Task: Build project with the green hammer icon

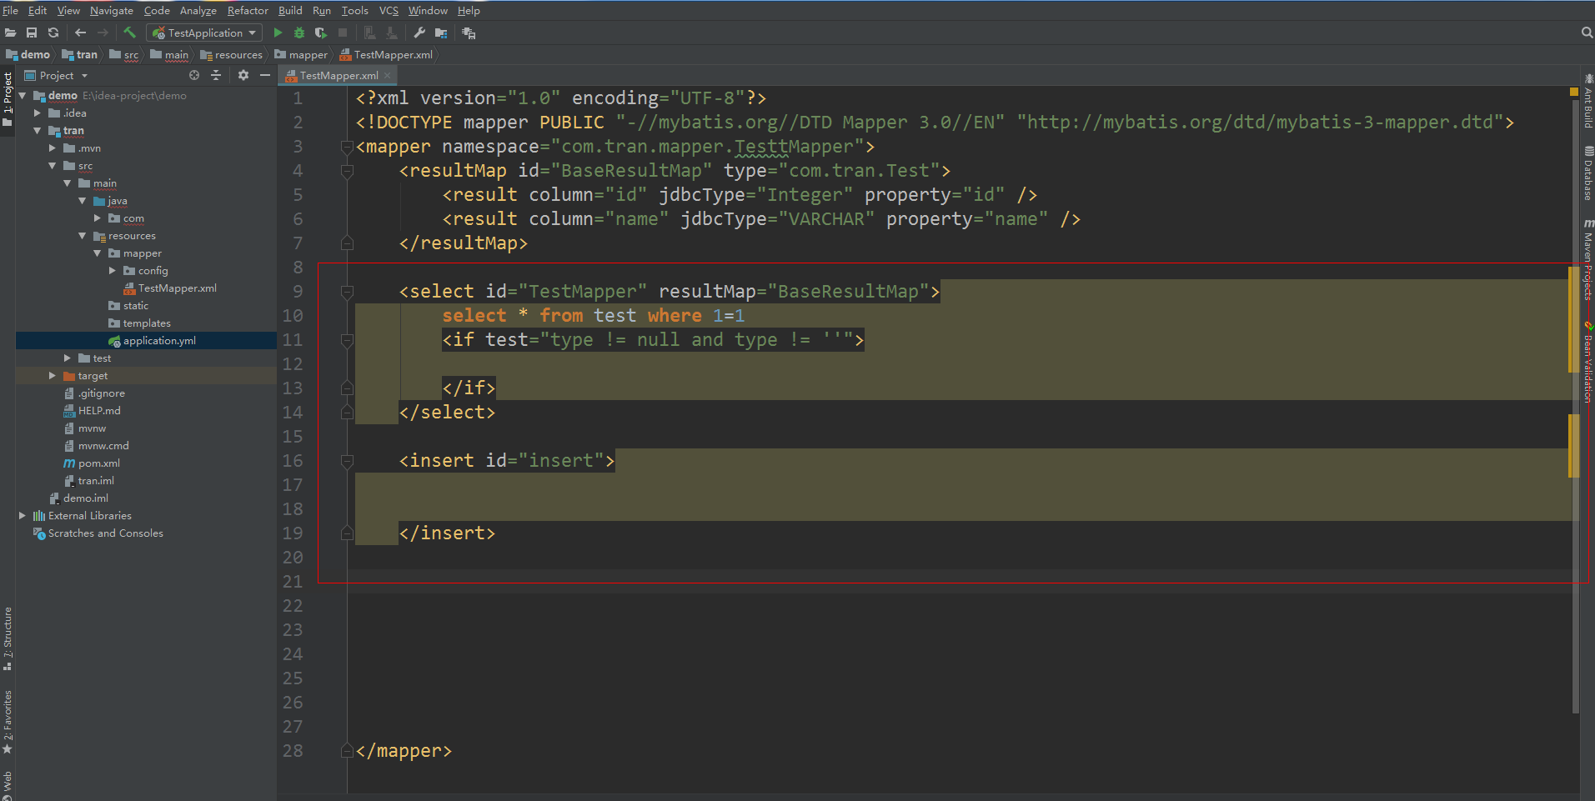Action: [129, 33]
